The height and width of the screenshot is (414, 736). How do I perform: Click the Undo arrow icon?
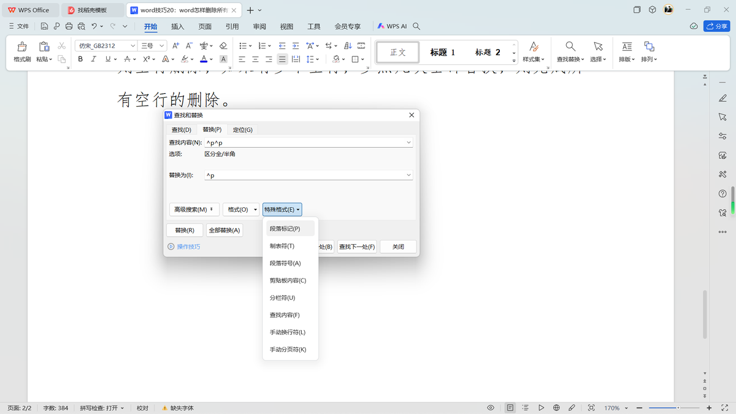(94, 26)
